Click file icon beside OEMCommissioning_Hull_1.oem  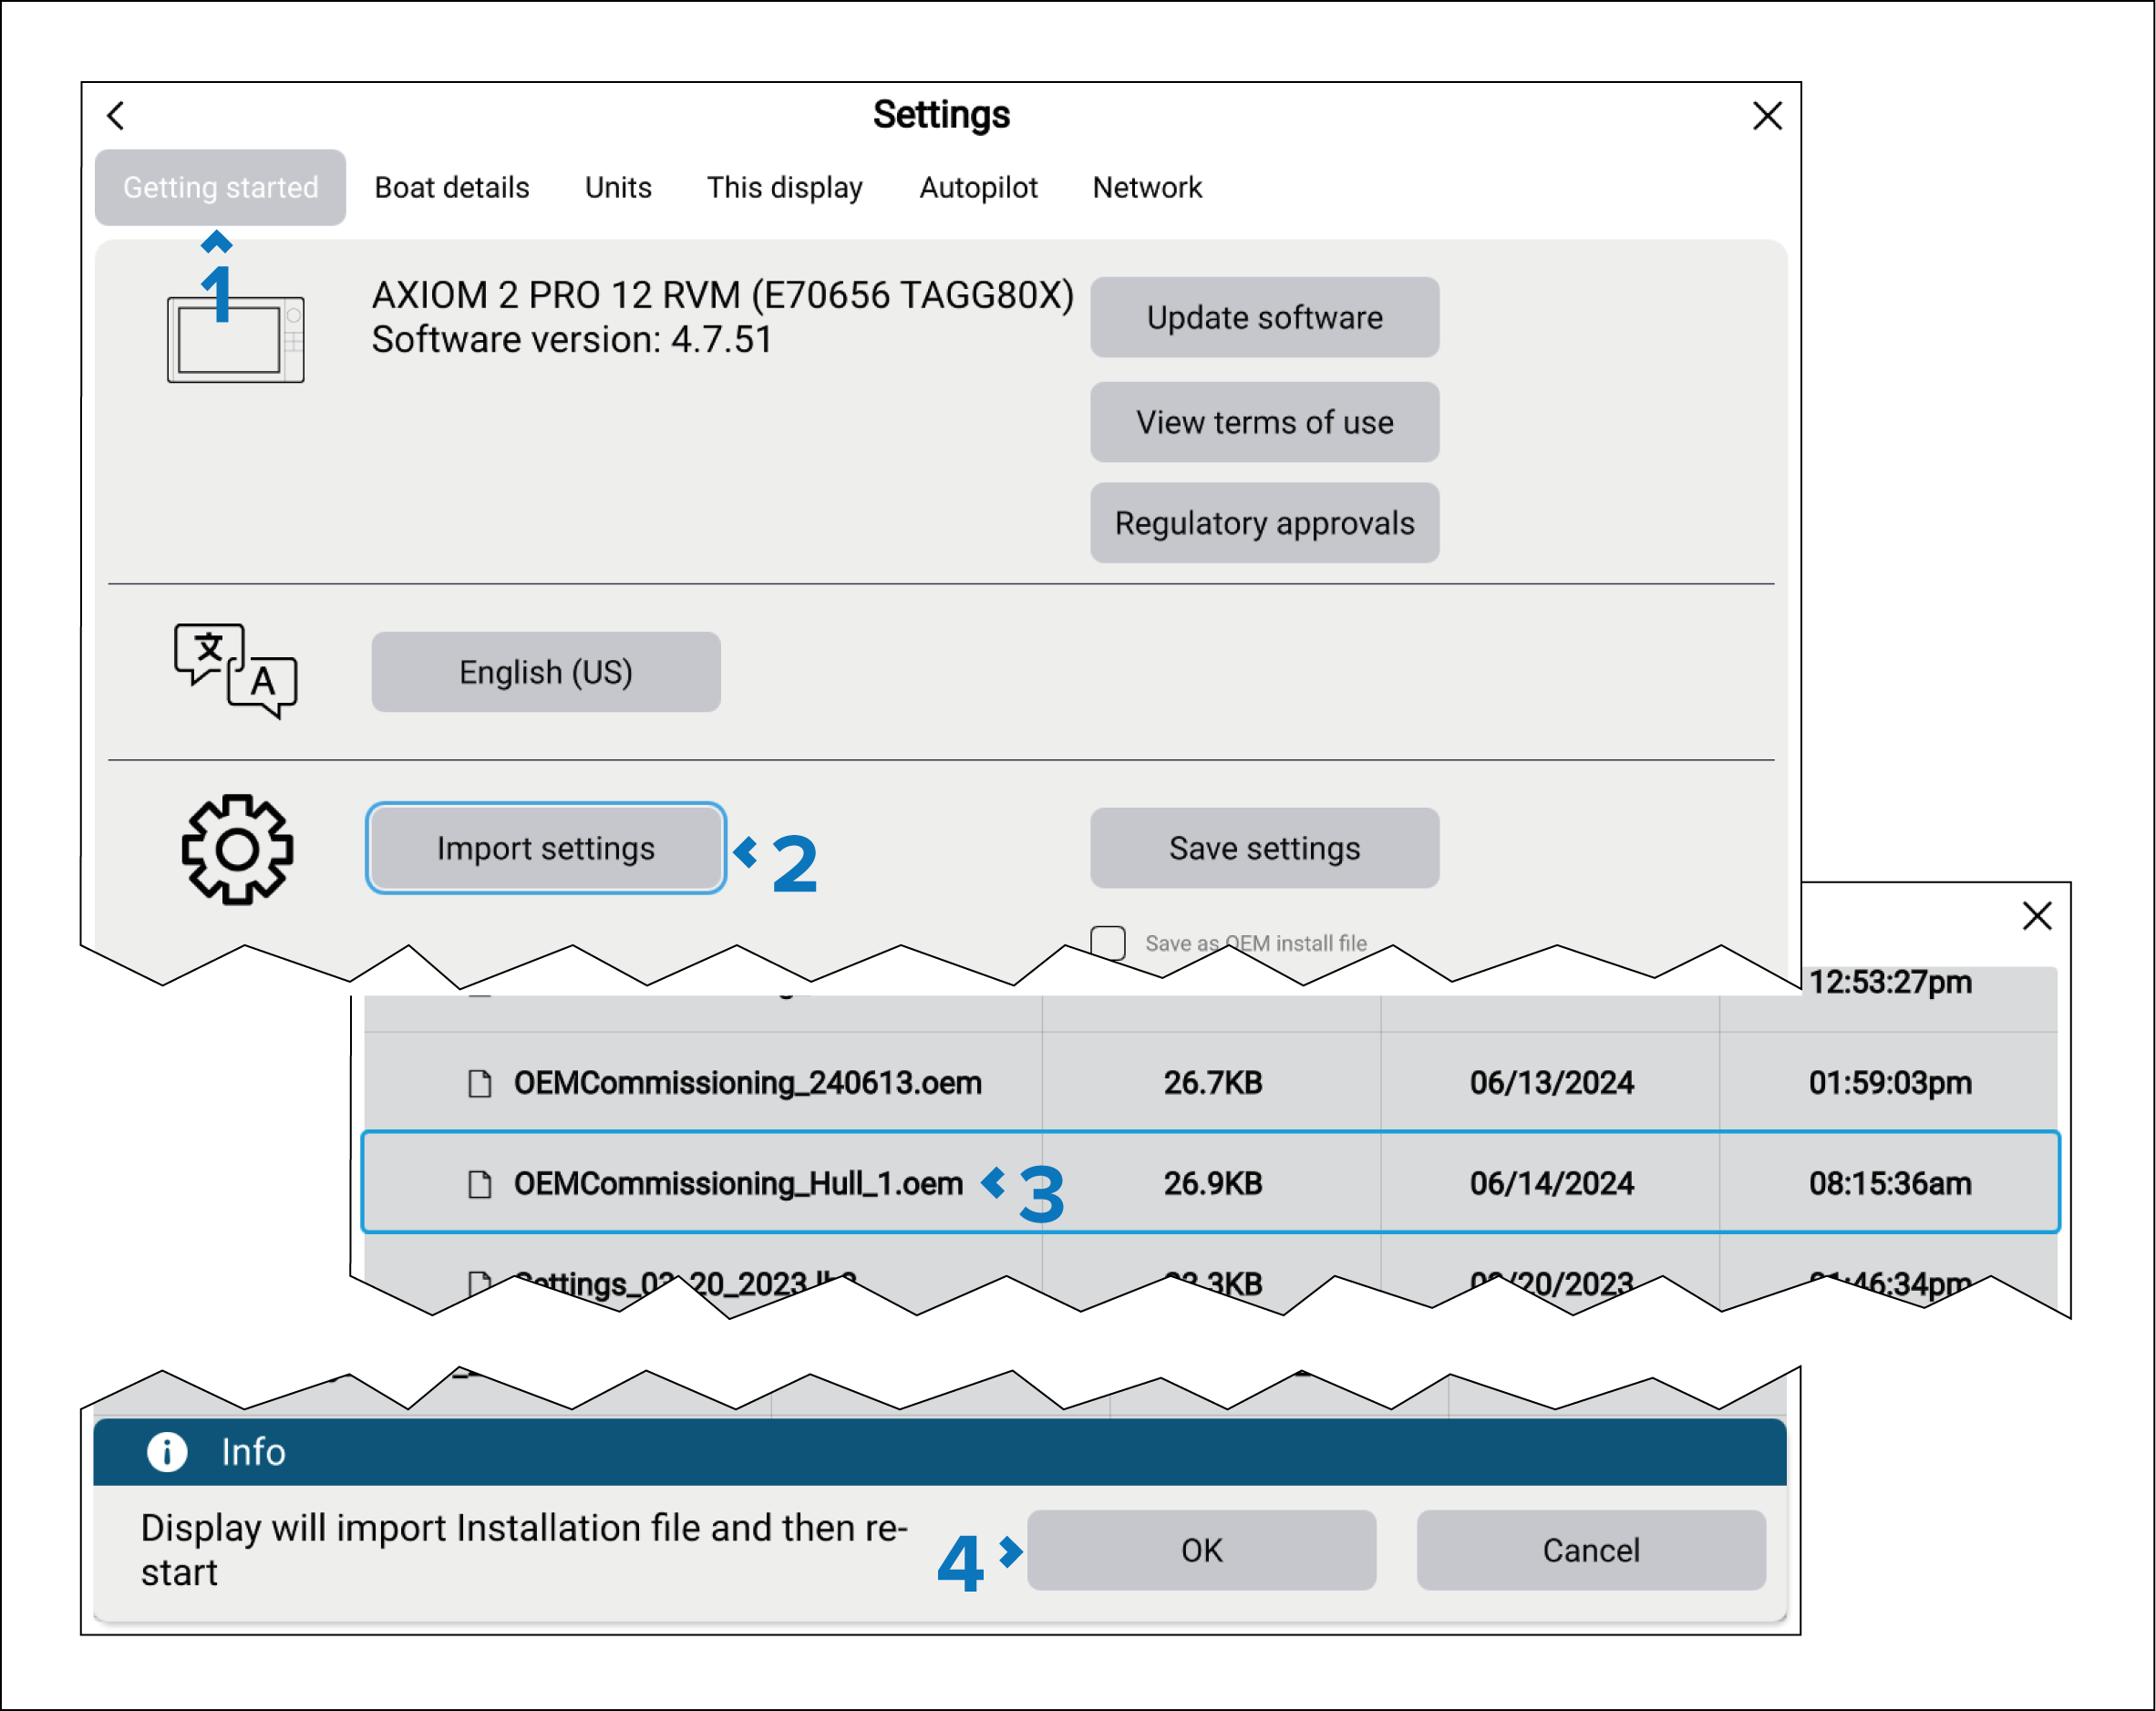pyautogui.click(x=480, y=1184)
